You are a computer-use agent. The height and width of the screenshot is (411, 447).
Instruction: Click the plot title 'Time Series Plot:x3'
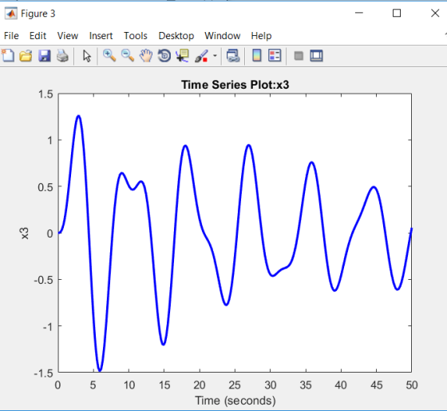click(x=235, y=85)
